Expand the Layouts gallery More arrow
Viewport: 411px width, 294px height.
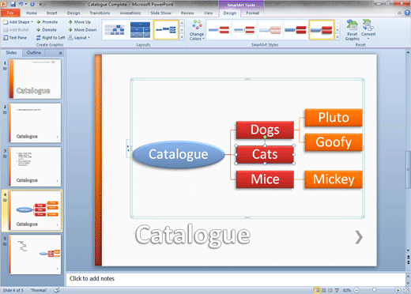tap(182, 37)
